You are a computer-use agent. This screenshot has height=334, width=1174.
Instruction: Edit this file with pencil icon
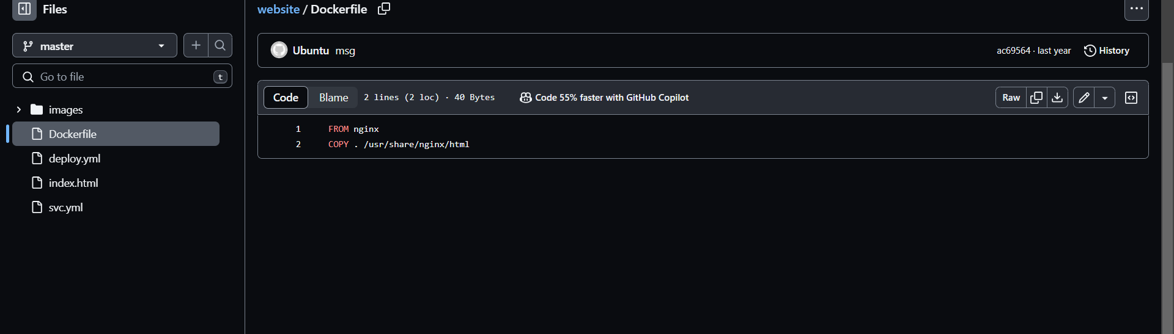pyautogui.click(x=1084, y=98)
